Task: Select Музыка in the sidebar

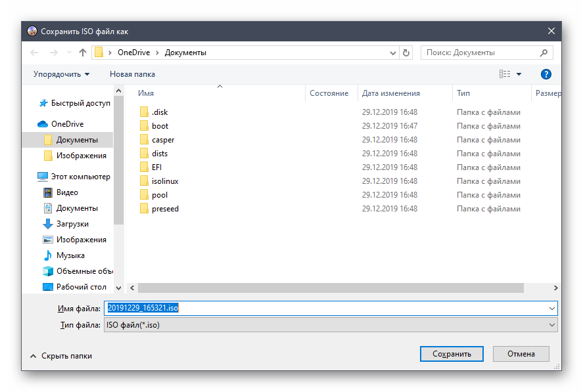Action: tap(70, 255)
